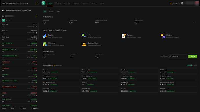Select the All filter
Viewport: 200px width, 112px height.
[x=45, y=12]
